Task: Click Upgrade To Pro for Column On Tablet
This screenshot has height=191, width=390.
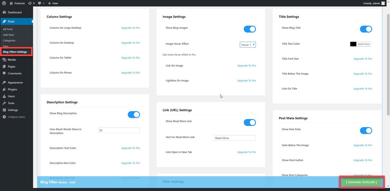Action: coord(130,58)
